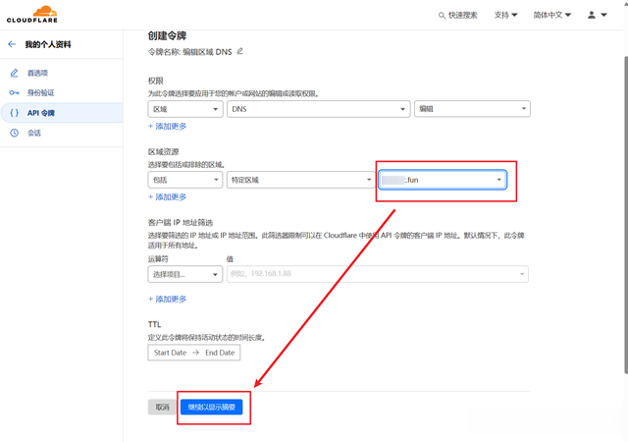Click the pencil icon beside 首选项
This screenshot has width=628, height=442.
[x=14, y=73]
